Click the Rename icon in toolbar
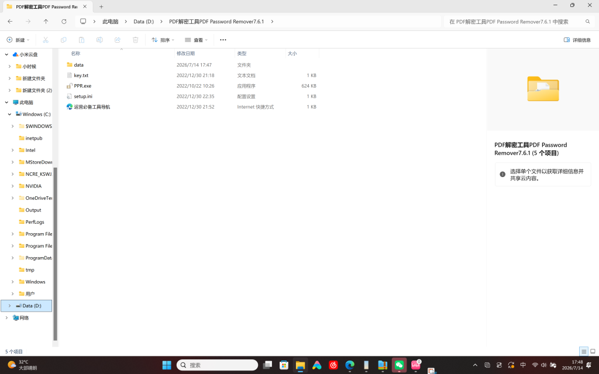The width and height of the screenshot is (599, 374). coord(99,40)
